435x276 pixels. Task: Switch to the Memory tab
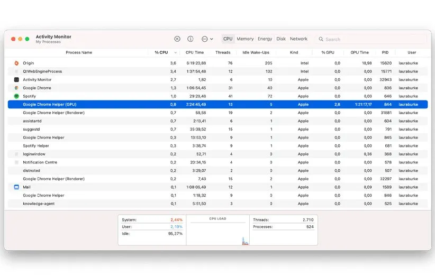pos(245,39)
